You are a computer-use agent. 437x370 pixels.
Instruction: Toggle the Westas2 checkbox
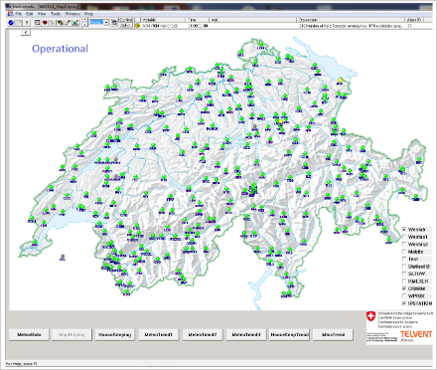404,244
